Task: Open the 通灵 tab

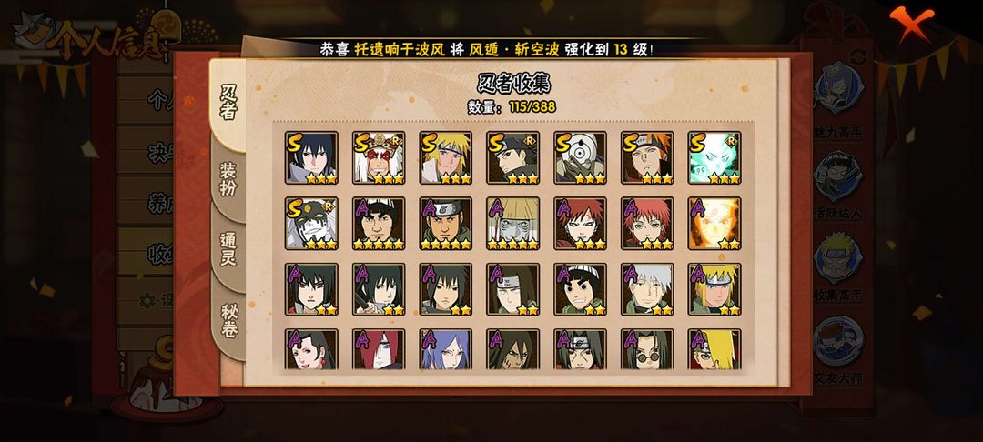Action: click(x=228, y=249)
